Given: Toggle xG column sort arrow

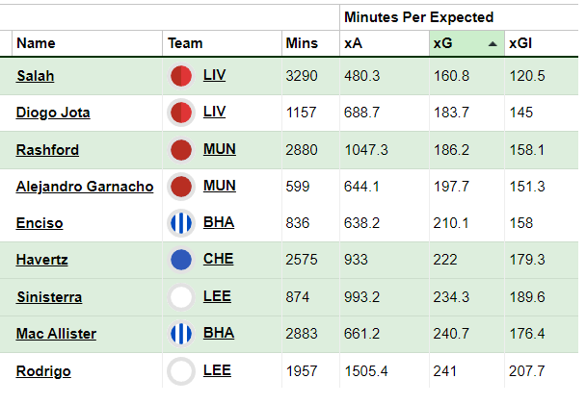Looking at the screenshot, I should (493, 44).
